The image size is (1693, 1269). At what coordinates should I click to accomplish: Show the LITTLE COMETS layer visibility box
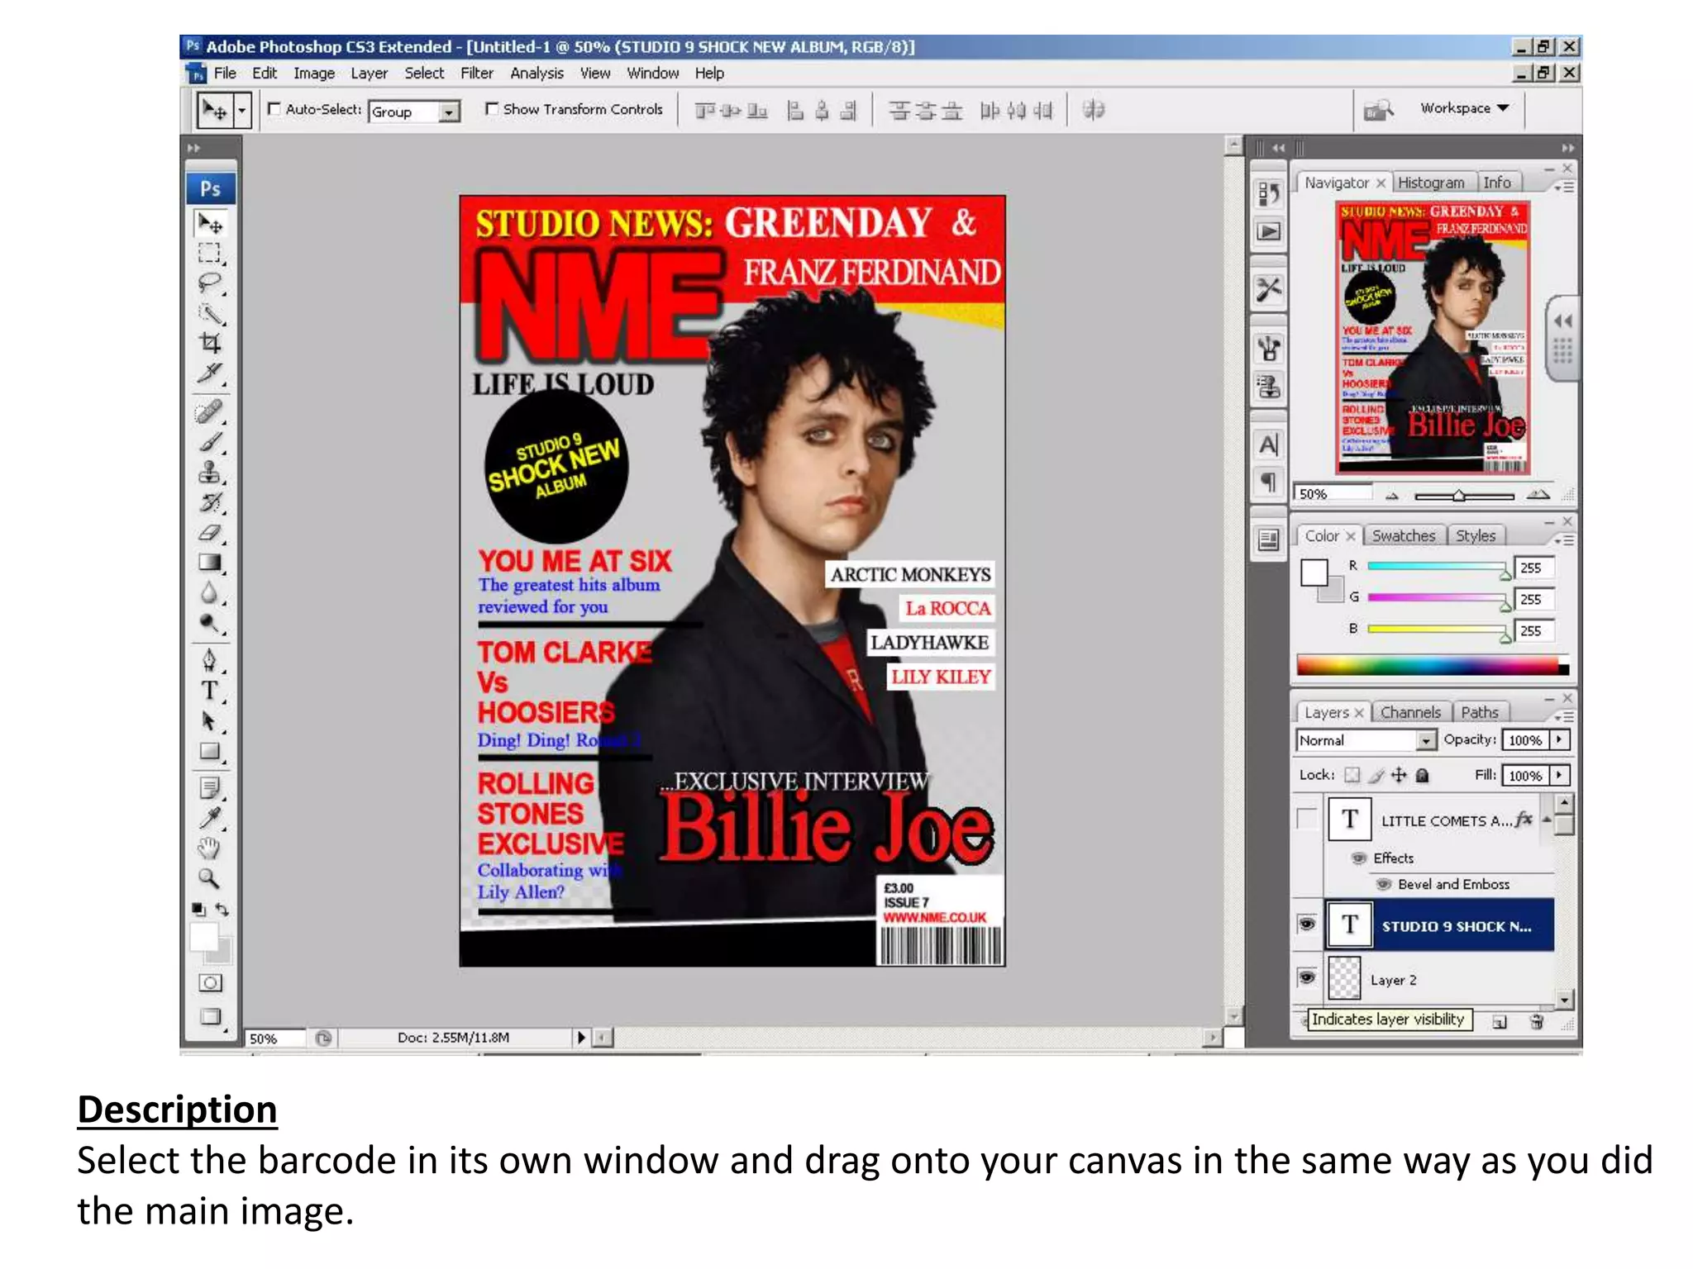[1307, 819]
